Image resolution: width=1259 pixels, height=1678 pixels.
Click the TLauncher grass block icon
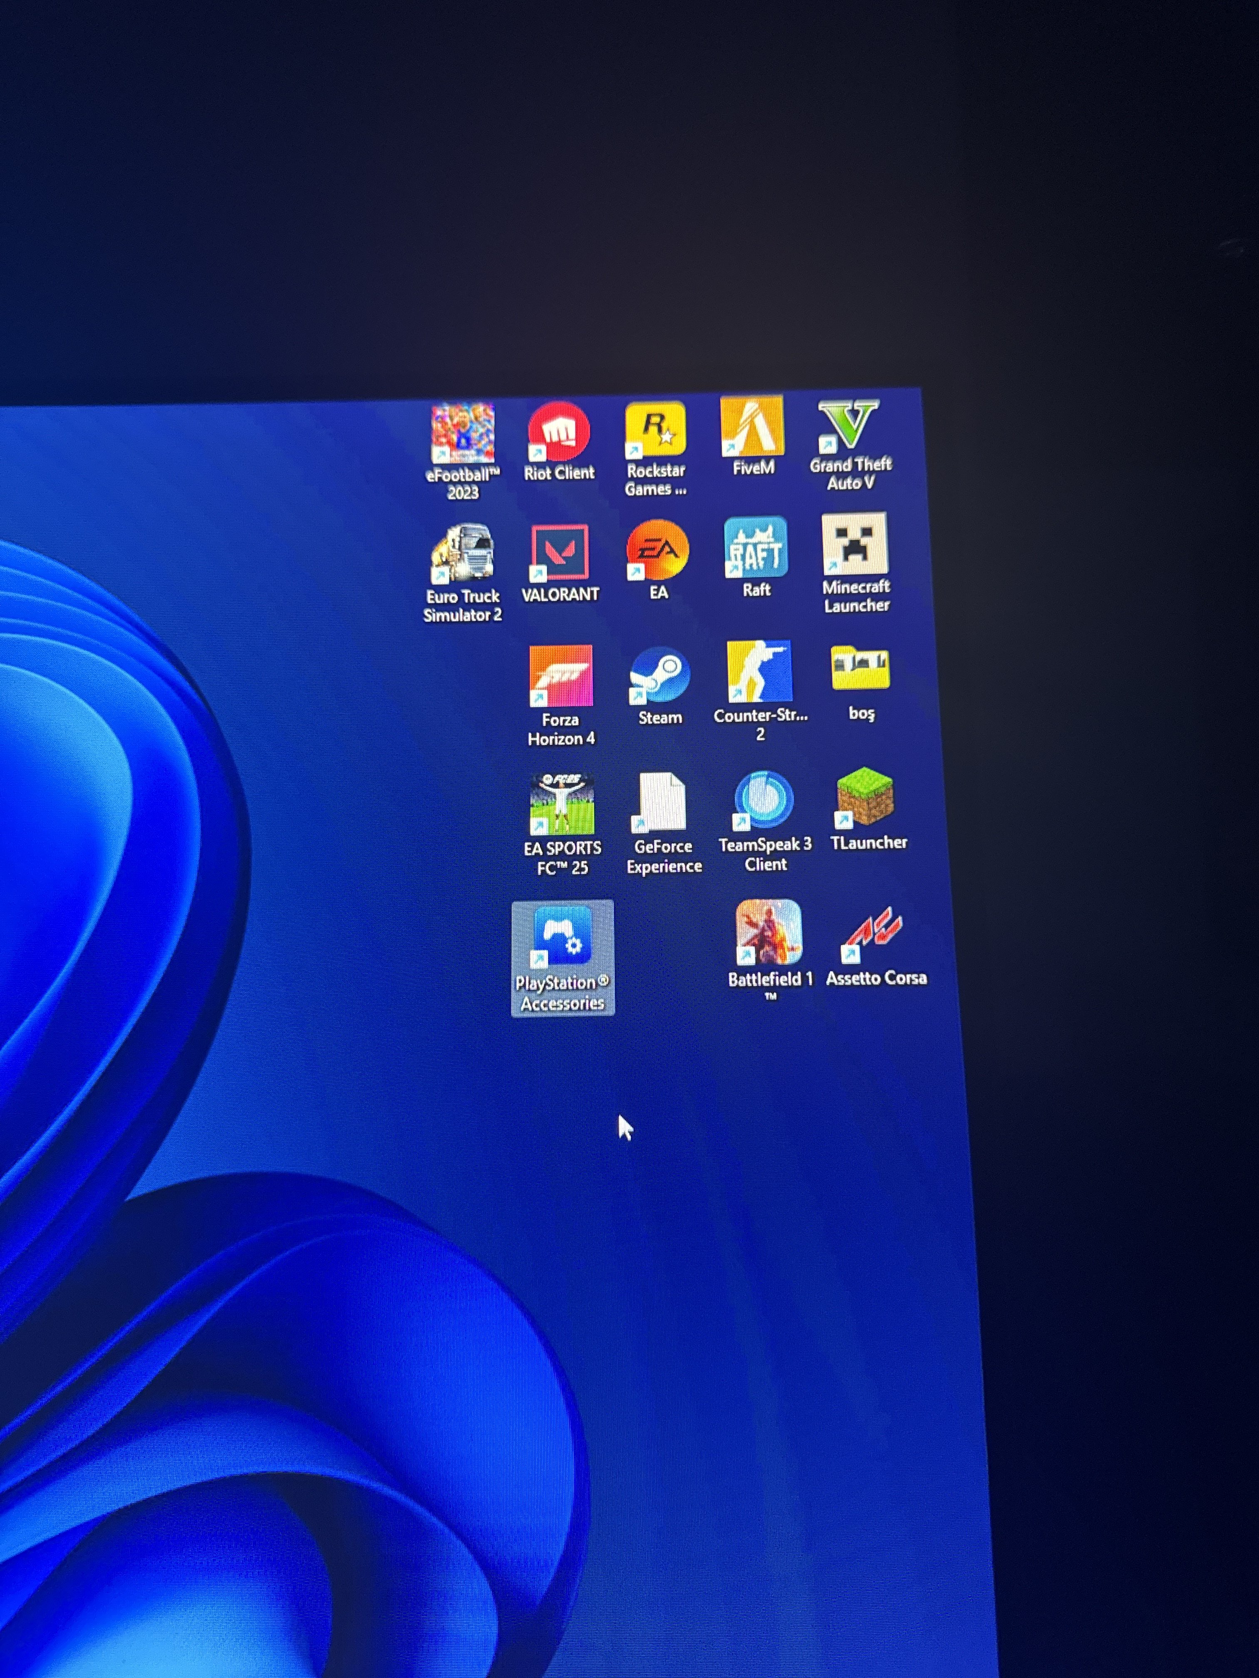click(x=865, y=797)
